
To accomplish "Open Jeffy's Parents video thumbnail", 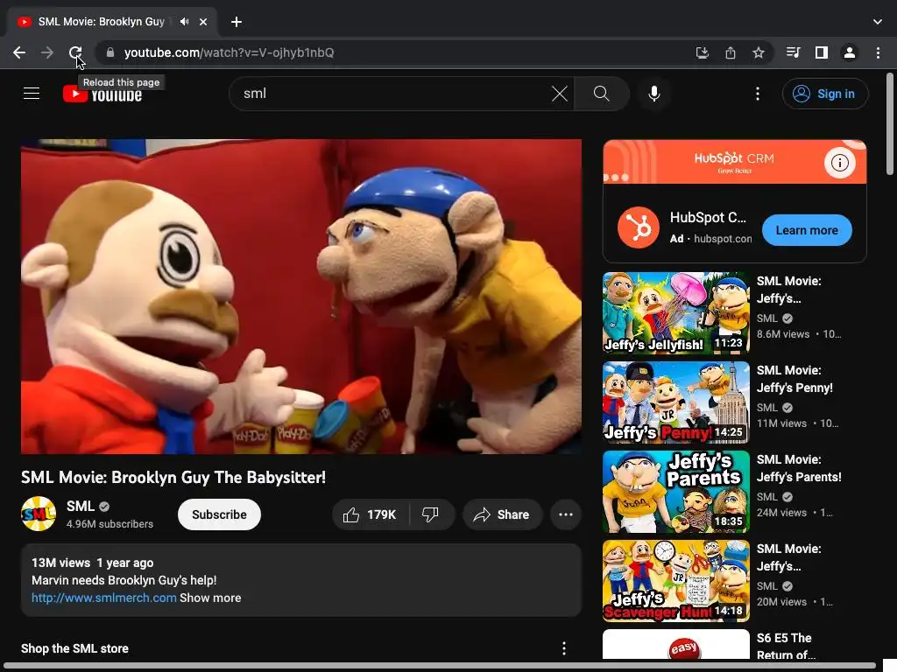I will point(676,492).
